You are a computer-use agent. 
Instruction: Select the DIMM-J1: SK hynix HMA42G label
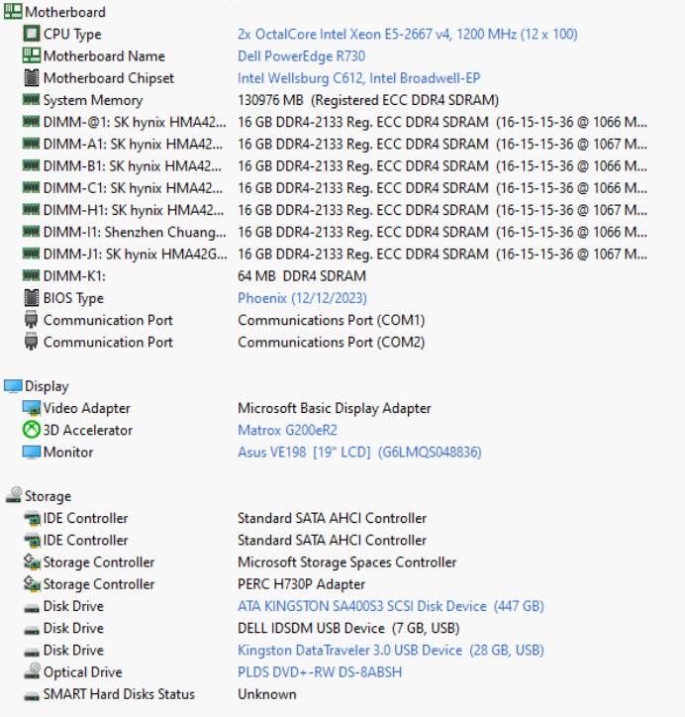pos(136,255)
